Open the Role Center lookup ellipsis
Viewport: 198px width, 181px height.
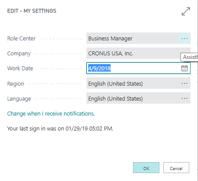184,38
